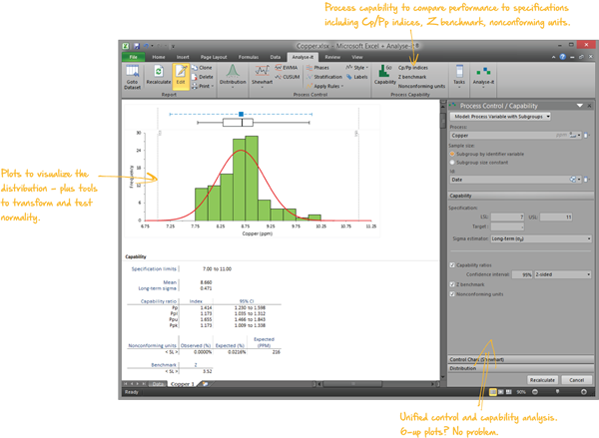Expand the Control Chart (Shewhart) section
This screenshot has width=599, height=438.
pyautogui.click(x=520, y=359)
